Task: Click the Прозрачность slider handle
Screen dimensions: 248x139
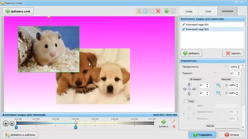Action: pos(226,67)
